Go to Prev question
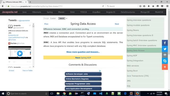 [46, 24]
